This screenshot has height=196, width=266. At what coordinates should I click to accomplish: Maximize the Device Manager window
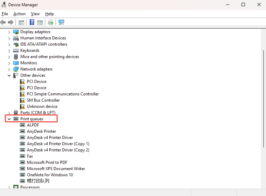coord(243,4)
